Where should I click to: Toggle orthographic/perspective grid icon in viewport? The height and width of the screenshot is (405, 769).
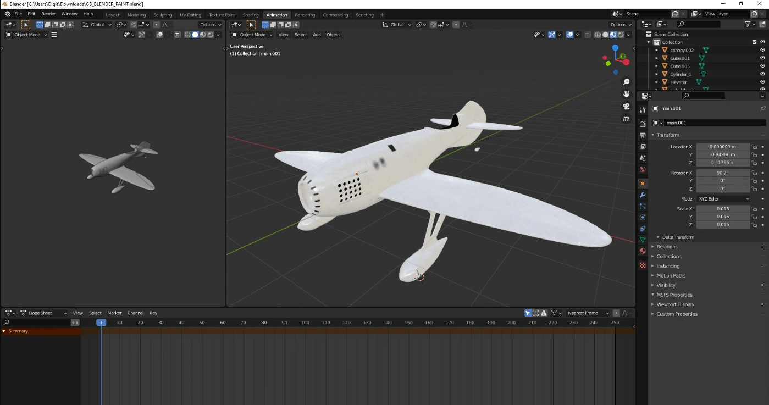[x=626, y=119]
